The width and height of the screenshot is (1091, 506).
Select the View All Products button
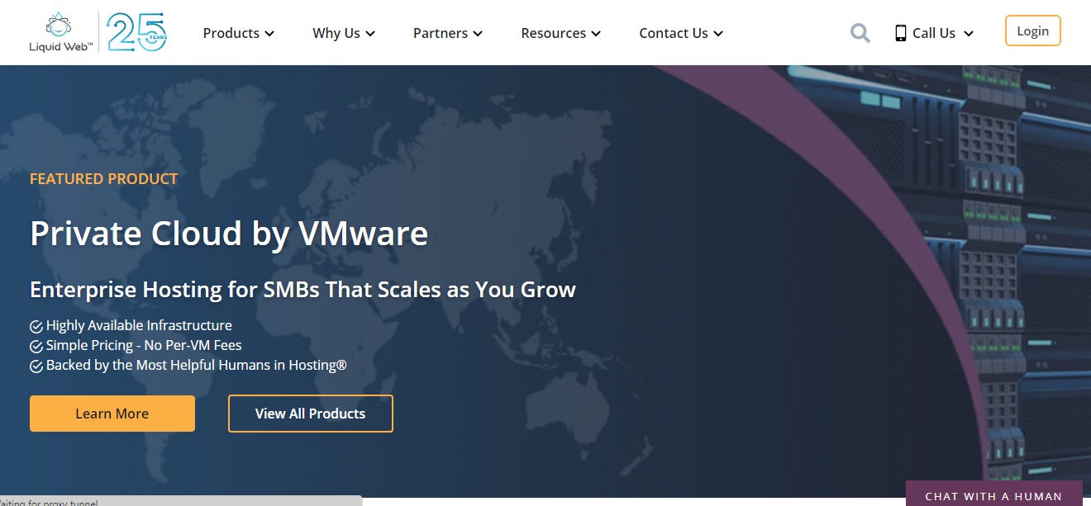pyautogui.click(x=310, y=414)
